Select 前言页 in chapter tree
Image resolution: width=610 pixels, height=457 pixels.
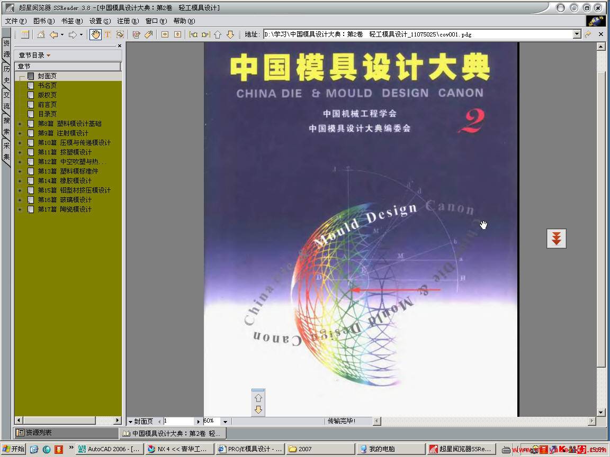47,105
